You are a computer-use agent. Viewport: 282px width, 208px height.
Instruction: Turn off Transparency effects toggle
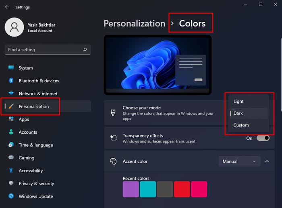(x=263, y=138)
